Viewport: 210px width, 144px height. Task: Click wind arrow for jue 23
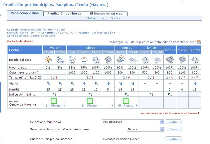click(195, 83)
